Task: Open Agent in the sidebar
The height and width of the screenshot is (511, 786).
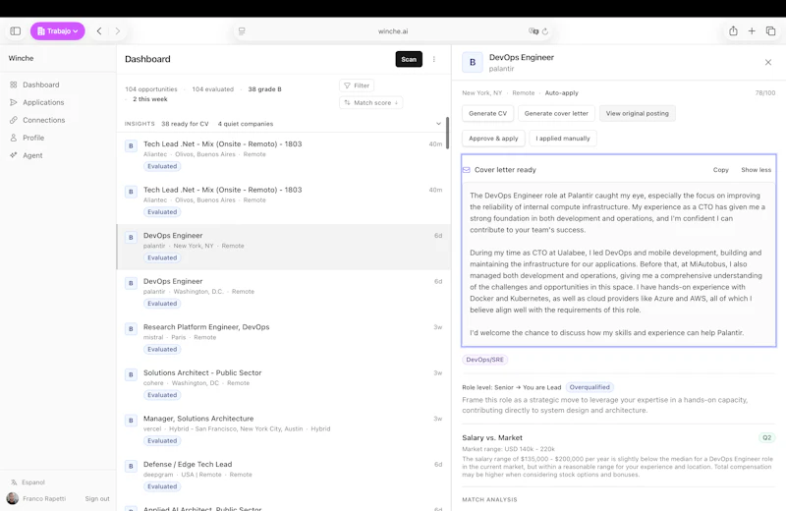Action: pos(32,155)
